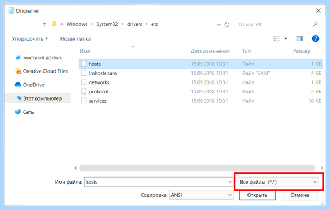
Task: Sort by the Тип column header
Action: pos(246,51)
